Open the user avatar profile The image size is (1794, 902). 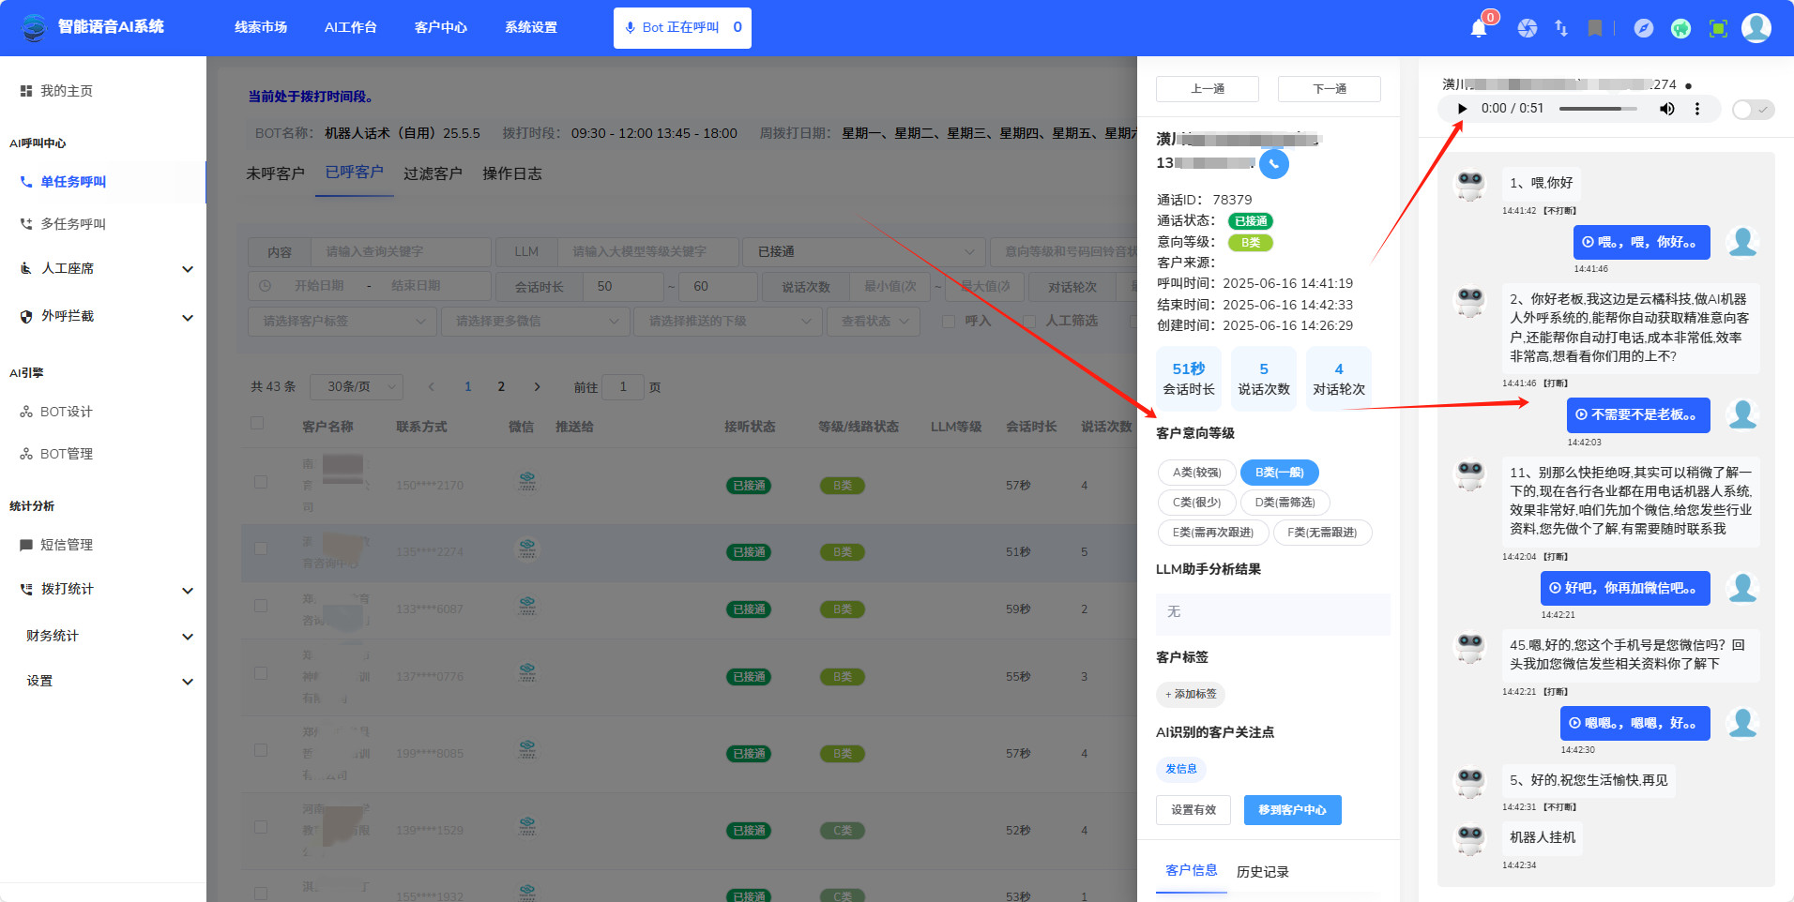1756,28
